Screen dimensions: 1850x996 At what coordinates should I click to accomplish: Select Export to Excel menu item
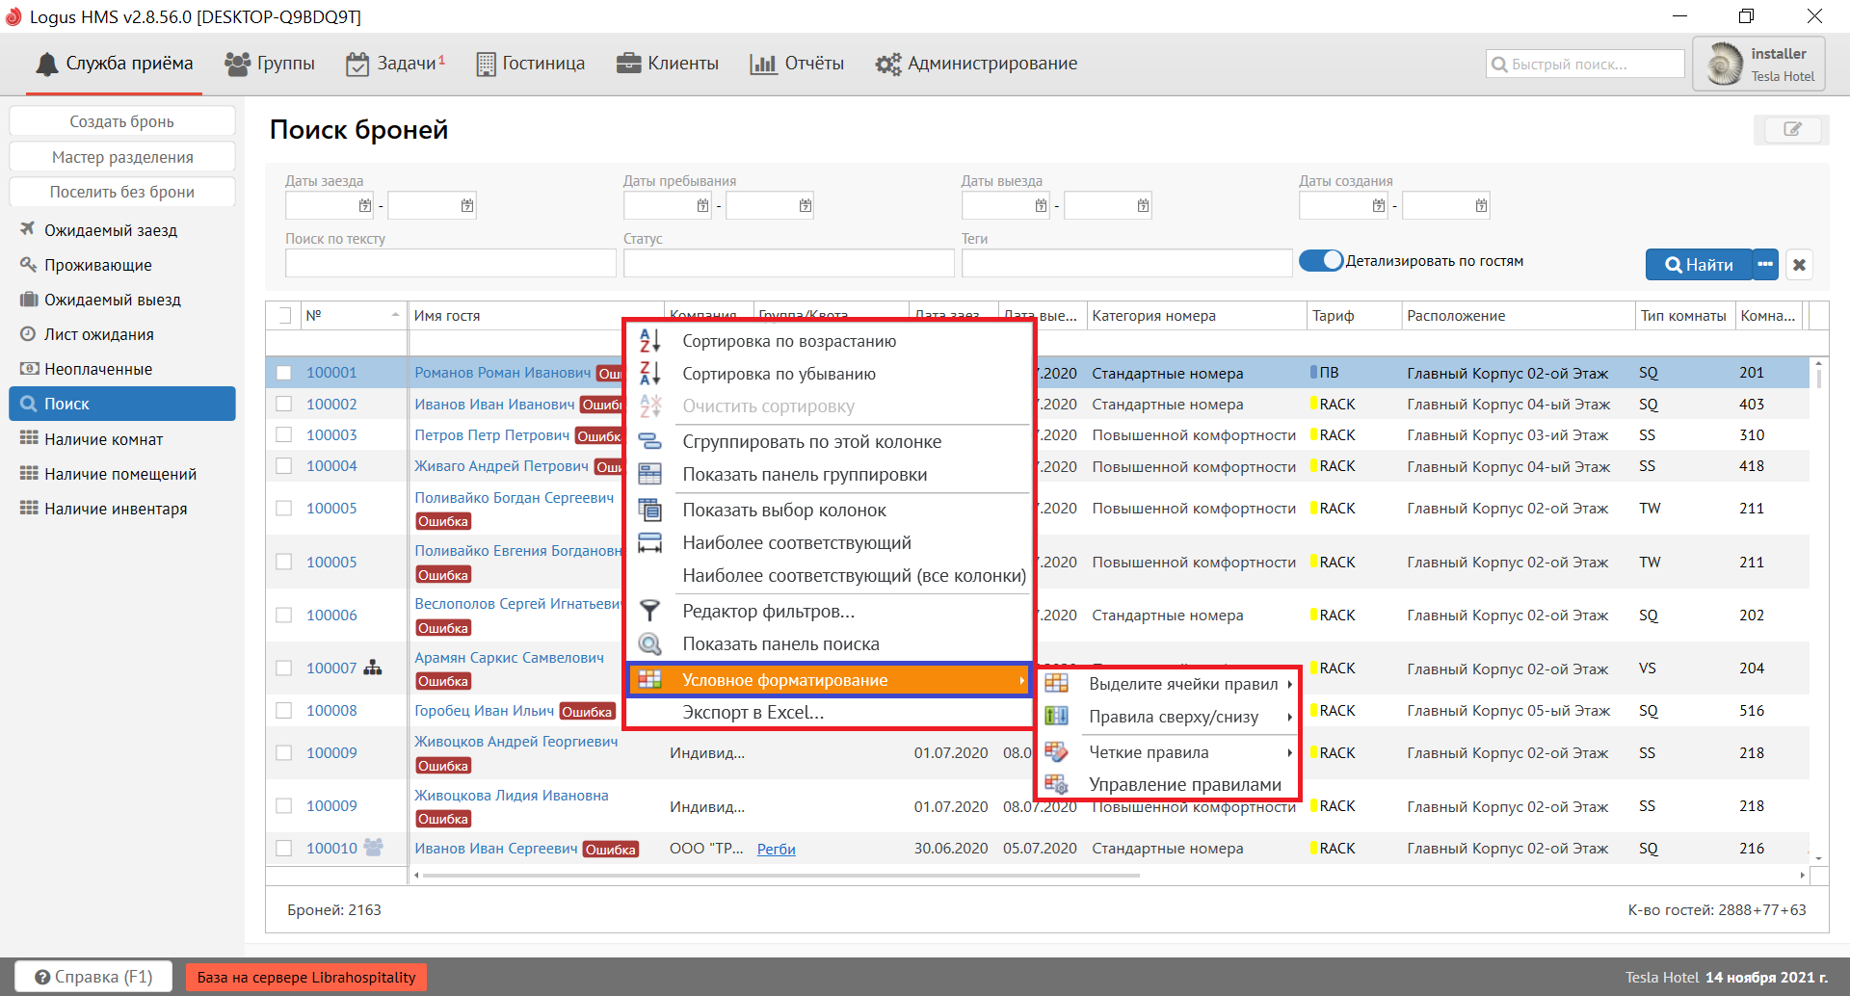753,713
